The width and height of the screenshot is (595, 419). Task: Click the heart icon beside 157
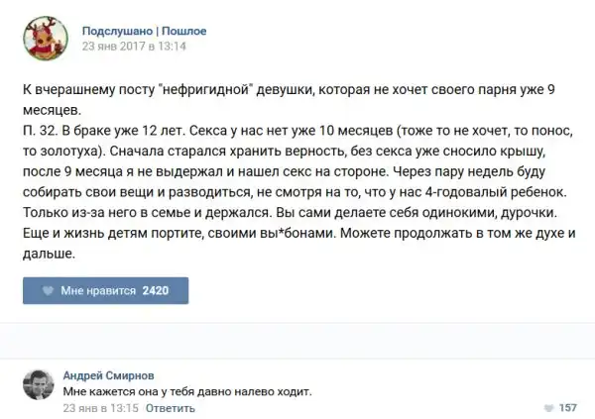[549, 407]
